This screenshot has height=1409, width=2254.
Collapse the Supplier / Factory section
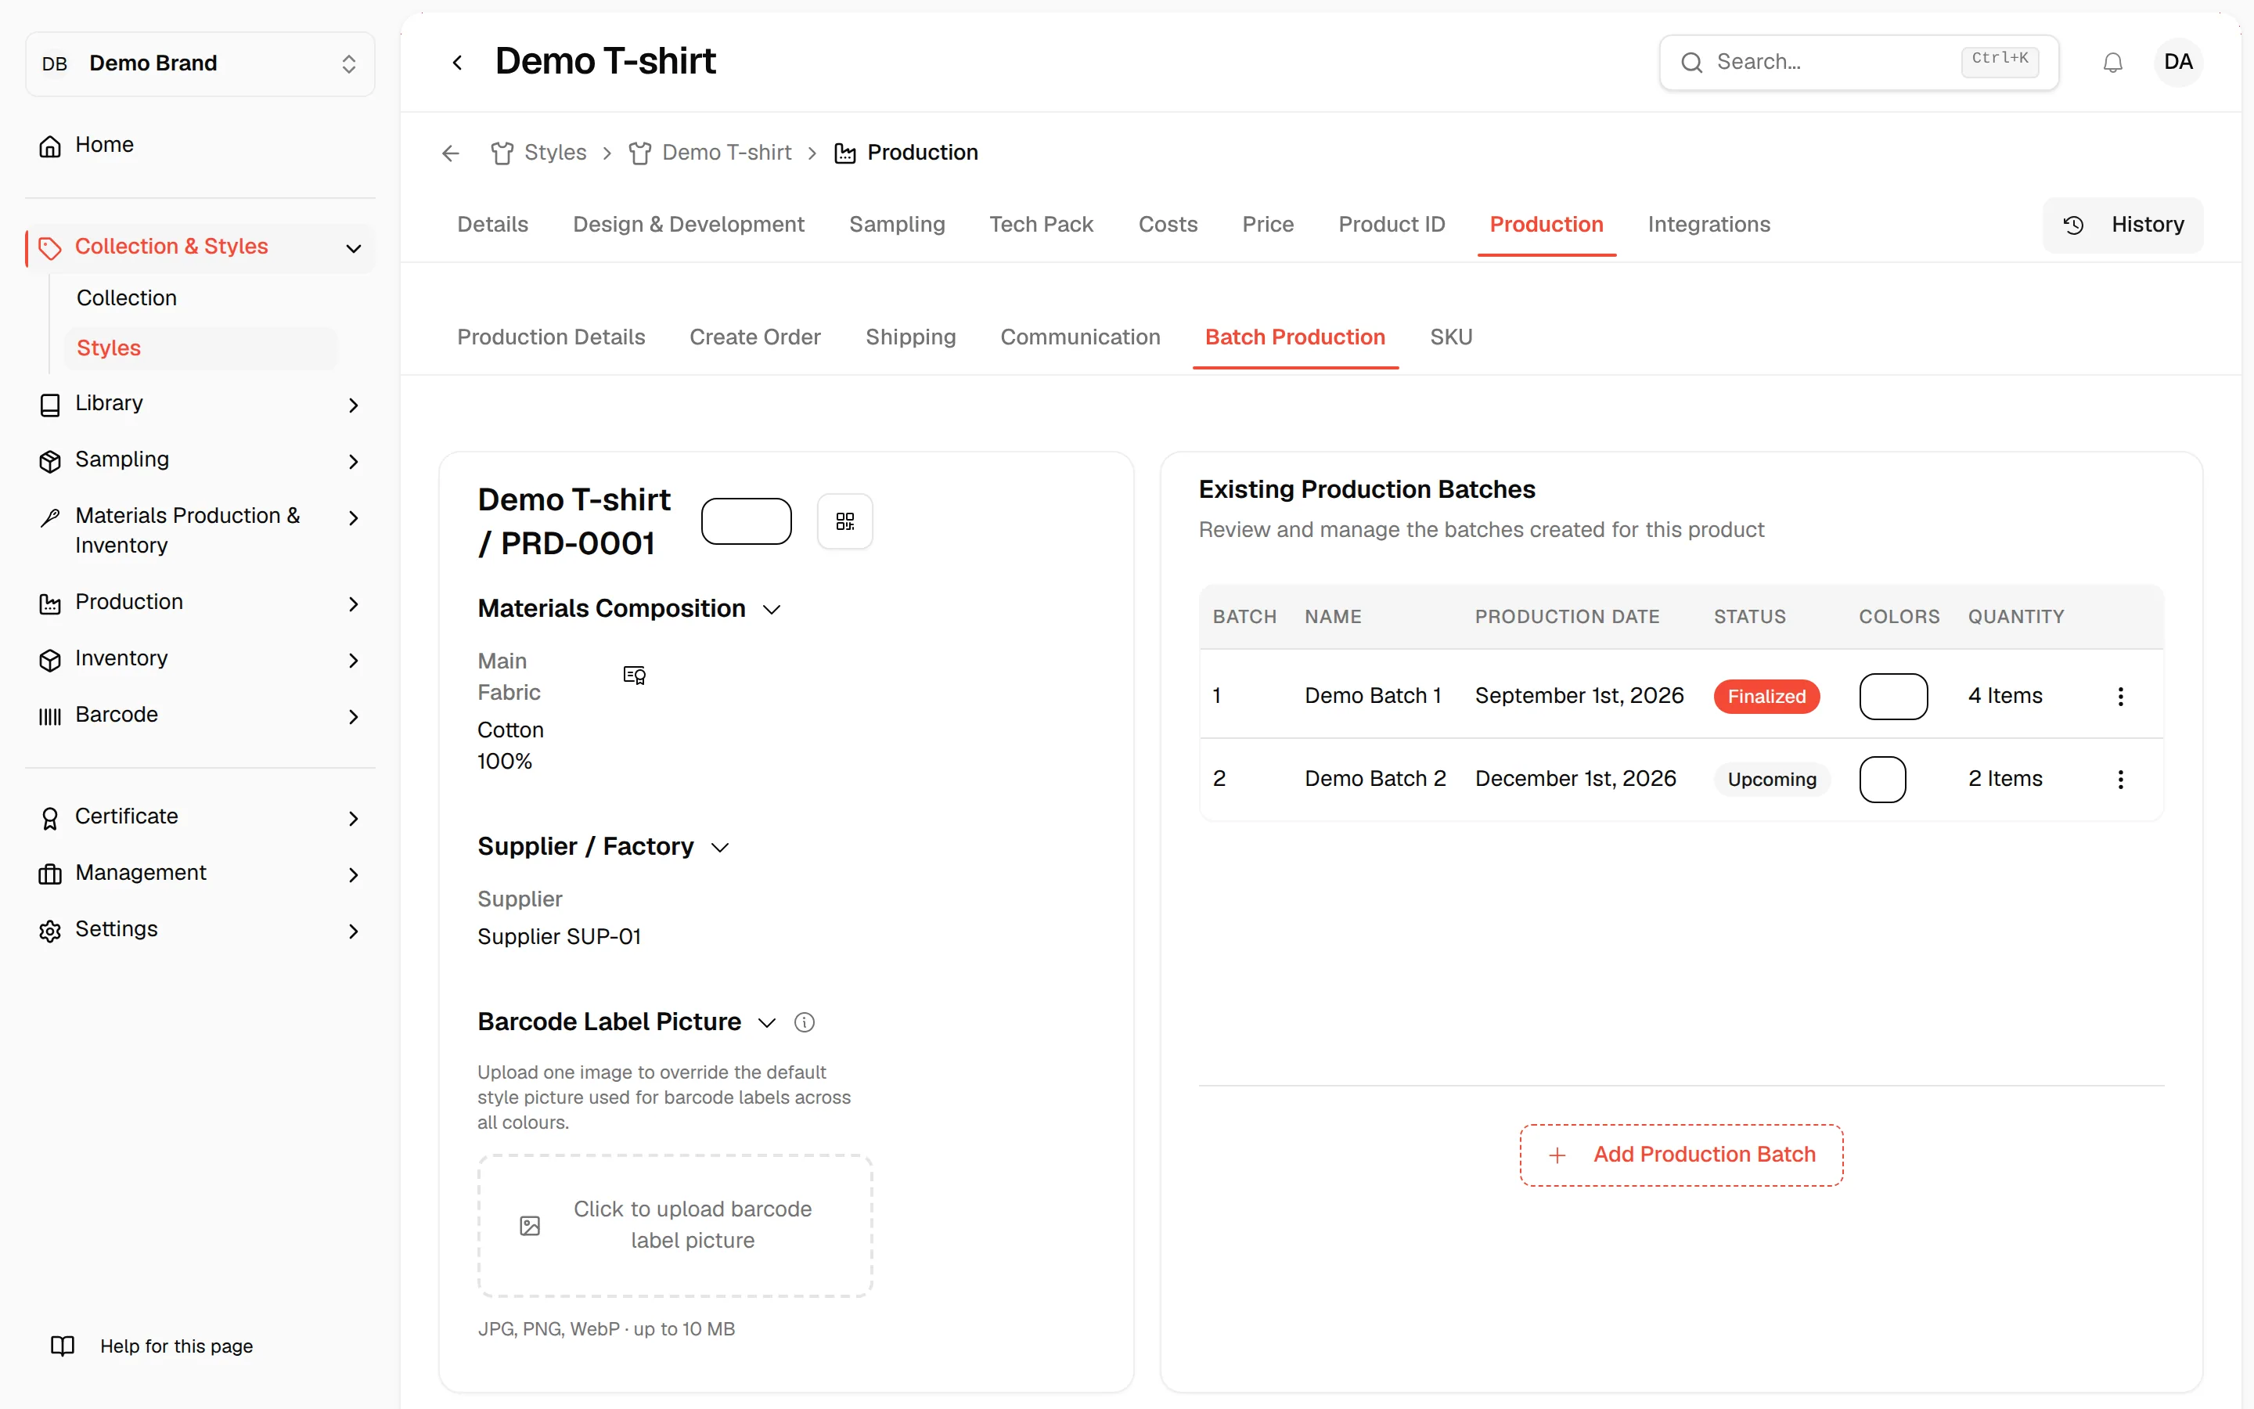[x=720, y=847]
